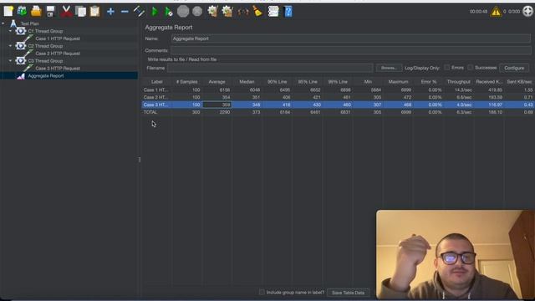Click the Aggregate Report chart icon in tree
Viewport: 535px width, 301px height.
click(x=21, y=76)
